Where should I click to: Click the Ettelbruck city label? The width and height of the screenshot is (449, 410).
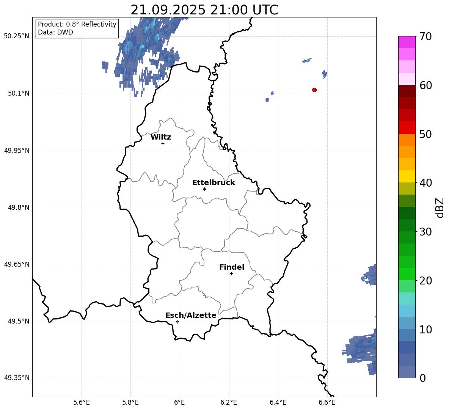tap(214, 183)
